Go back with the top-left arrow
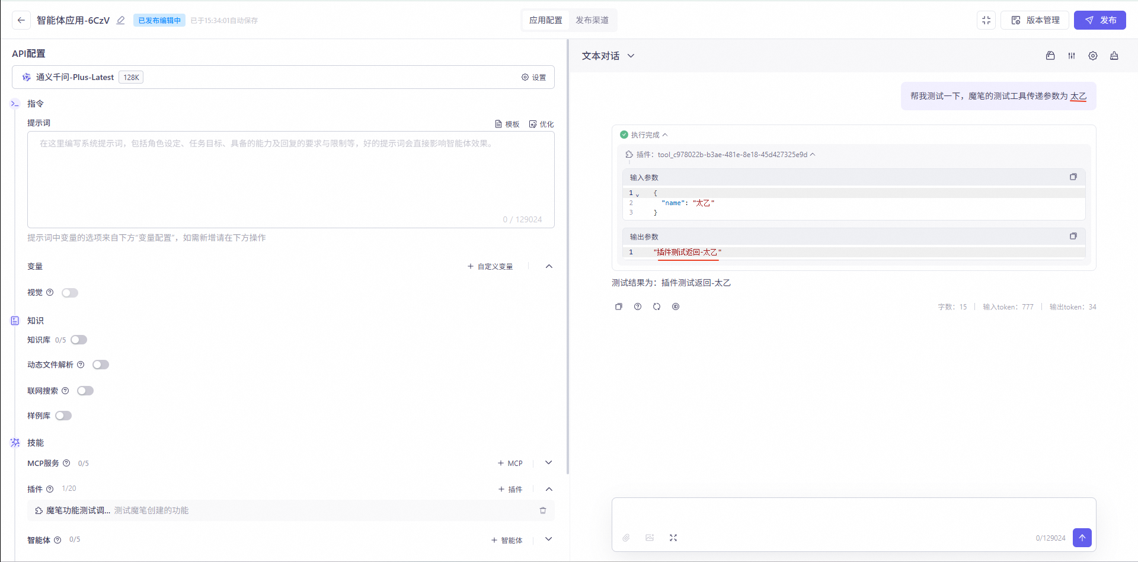Image resolution: width=1138 pixels, height=562 pixels. [x=21, y=20]
